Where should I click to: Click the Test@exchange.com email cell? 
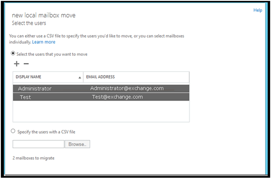[117, 97]
